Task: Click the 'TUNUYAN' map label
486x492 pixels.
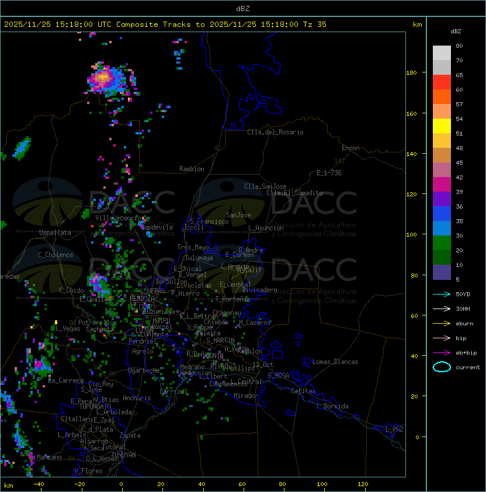Action: (124, 455)
